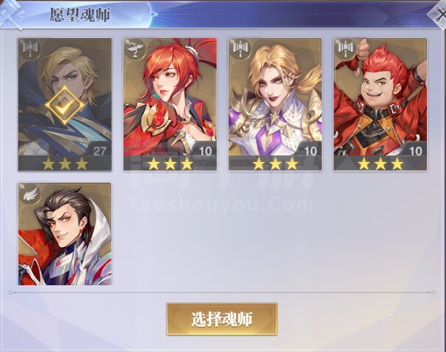Click three-star rating on golden-haired character card

click(x=275, y=164)
